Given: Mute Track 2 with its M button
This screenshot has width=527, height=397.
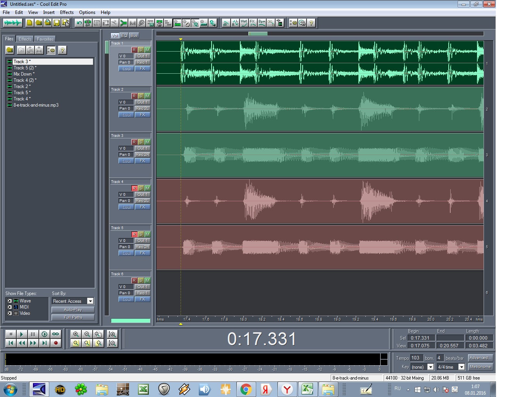Looking at the screenshot, I should (x=147, y=96).
